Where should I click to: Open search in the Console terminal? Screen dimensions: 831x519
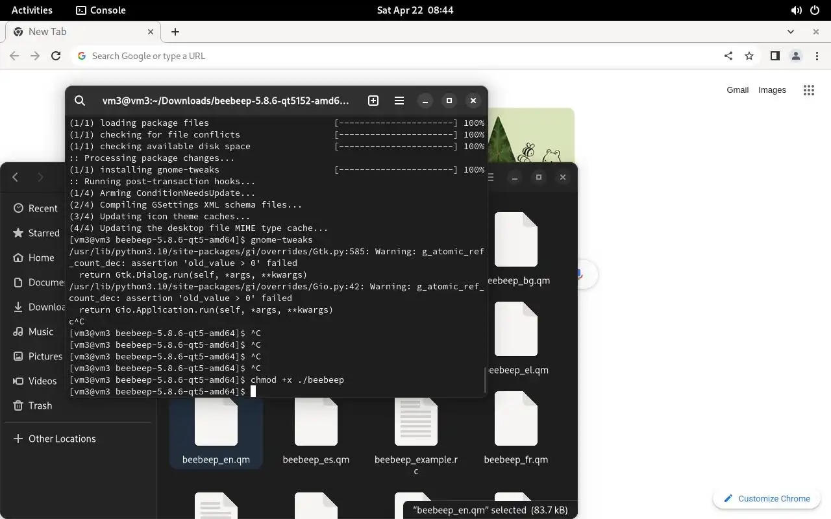(x=80, y=101)
